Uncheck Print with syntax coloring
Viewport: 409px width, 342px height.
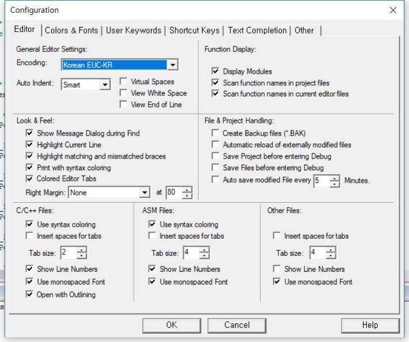click(29, 167)
